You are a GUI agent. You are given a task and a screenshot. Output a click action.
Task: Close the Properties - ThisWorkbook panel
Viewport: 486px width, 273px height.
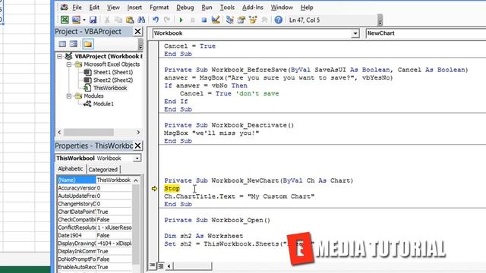click(x=137, y=146)
